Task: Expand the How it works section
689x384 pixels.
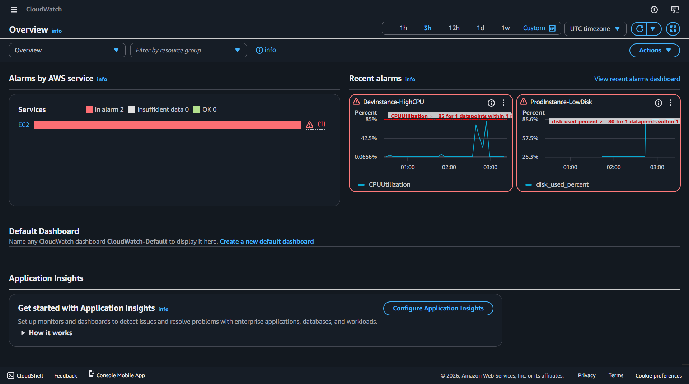Action: 47,333
